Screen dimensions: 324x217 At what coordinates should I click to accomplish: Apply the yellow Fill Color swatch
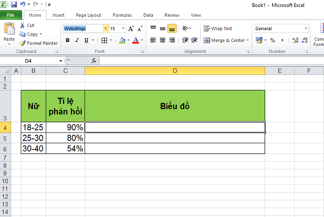pyautogui.click(x=122, y=40)
